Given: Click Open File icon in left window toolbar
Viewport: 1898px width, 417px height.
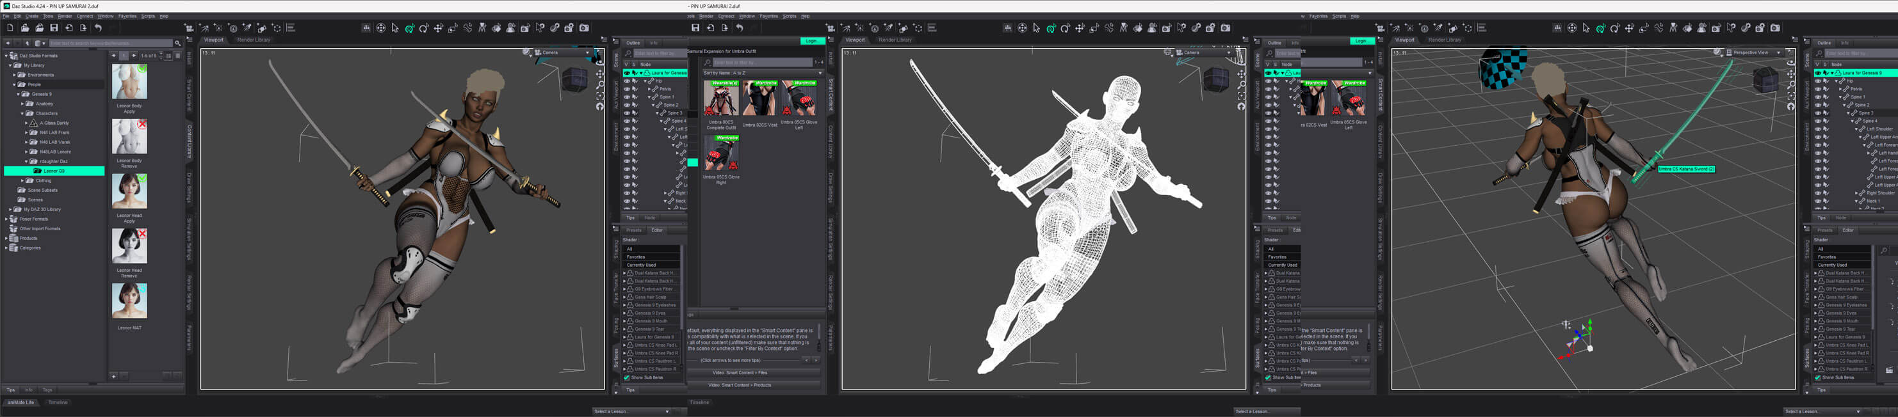Looking at the screenshot, I should [x=25, y=28].
